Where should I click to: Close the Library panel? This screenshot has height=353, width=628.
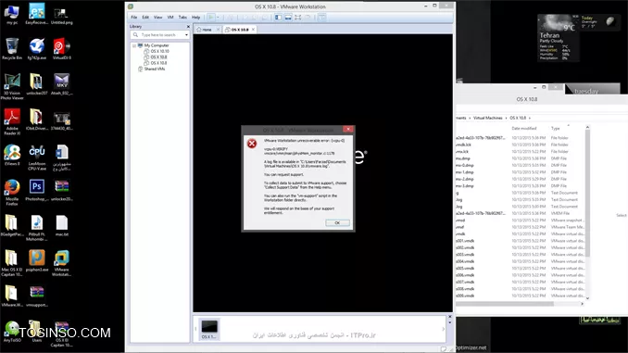pyautogui.click(x=188, y=27)
